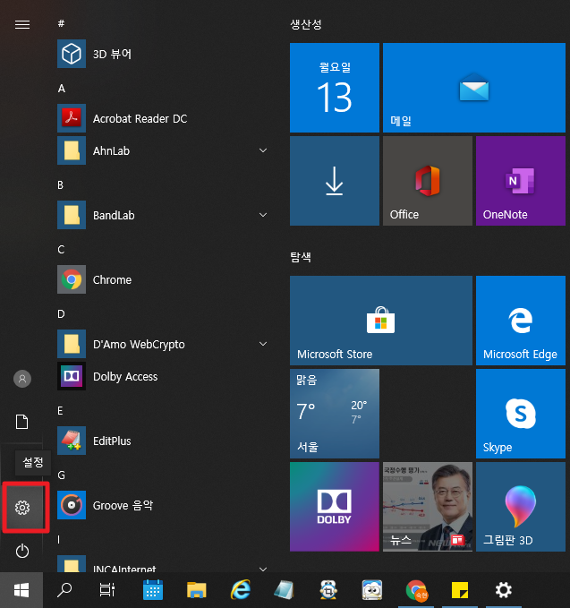Open the hamburger menu at top left
The height and width of the screenshot is (608, 570).
point(22,24)
